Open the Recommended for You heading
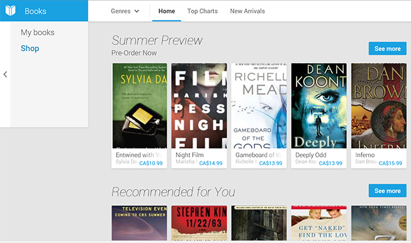This screenshot has height=243, width=411. [x=173, y=192]
